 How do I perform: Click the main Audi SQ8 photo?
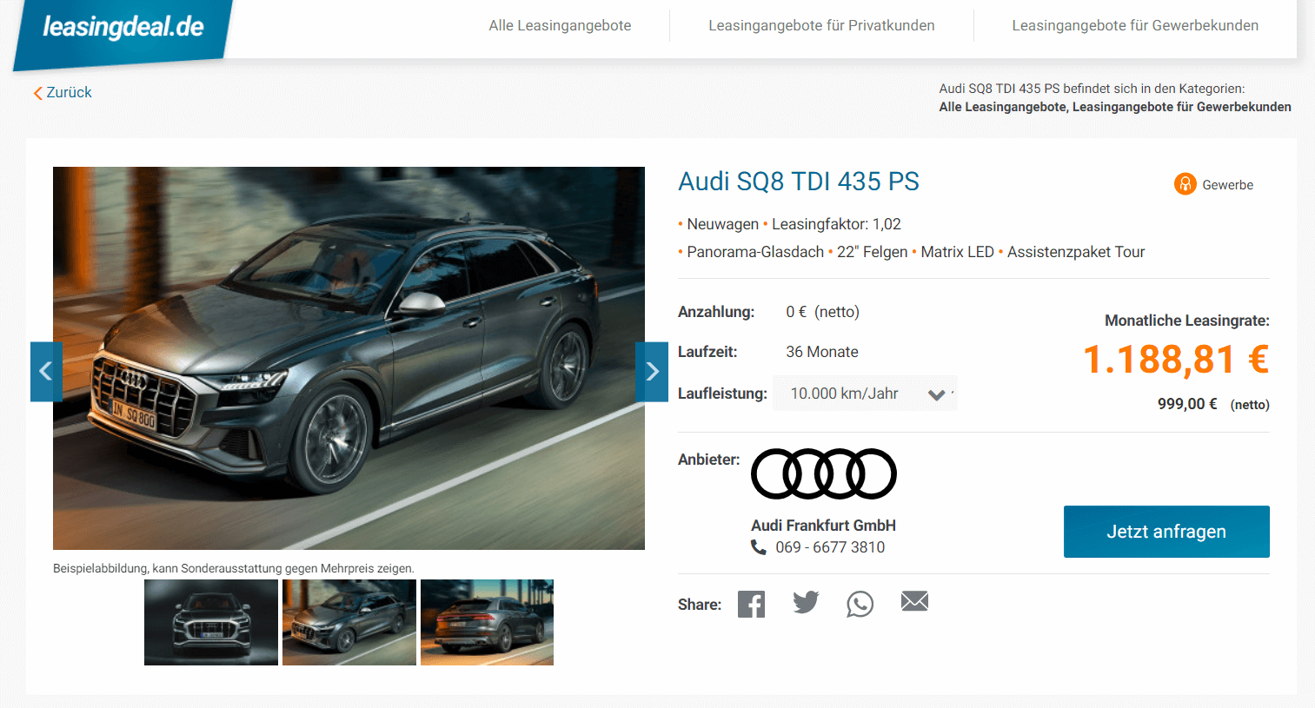coord(349,358)
